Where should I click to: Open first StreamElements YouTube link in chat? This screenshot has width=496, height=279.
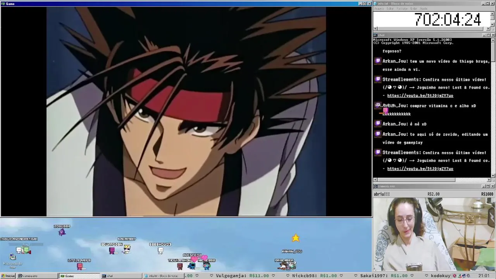pos(420,96)
